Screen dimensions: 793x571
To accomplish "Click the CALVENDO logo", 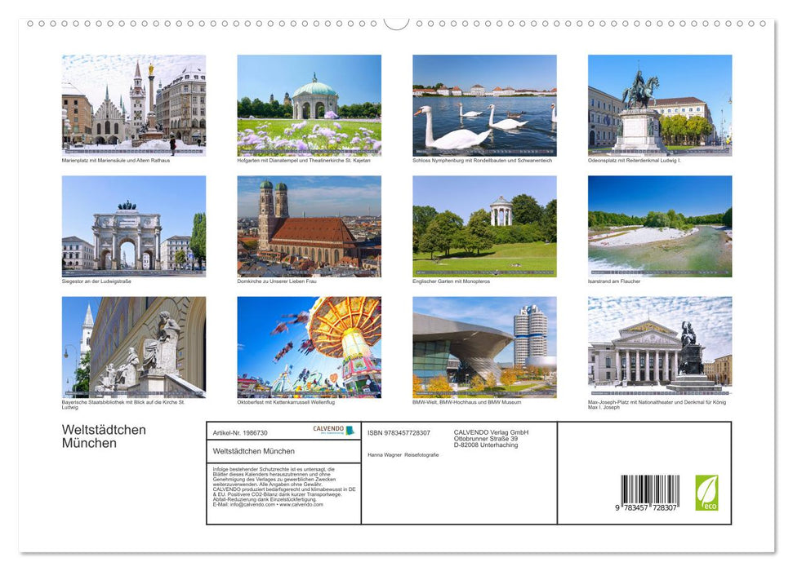I will pyautogui.click(x=330, y=431).
